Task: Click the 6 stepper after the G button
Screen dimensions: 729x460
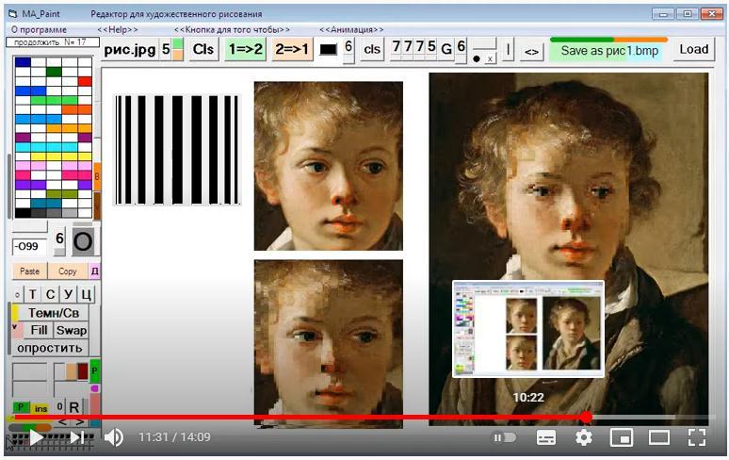Action: (x=461, y=49)
